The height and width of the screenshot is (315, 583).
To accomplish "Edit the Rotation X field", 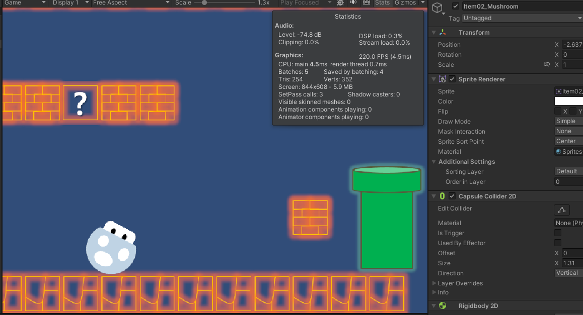I will coord(572,55).
